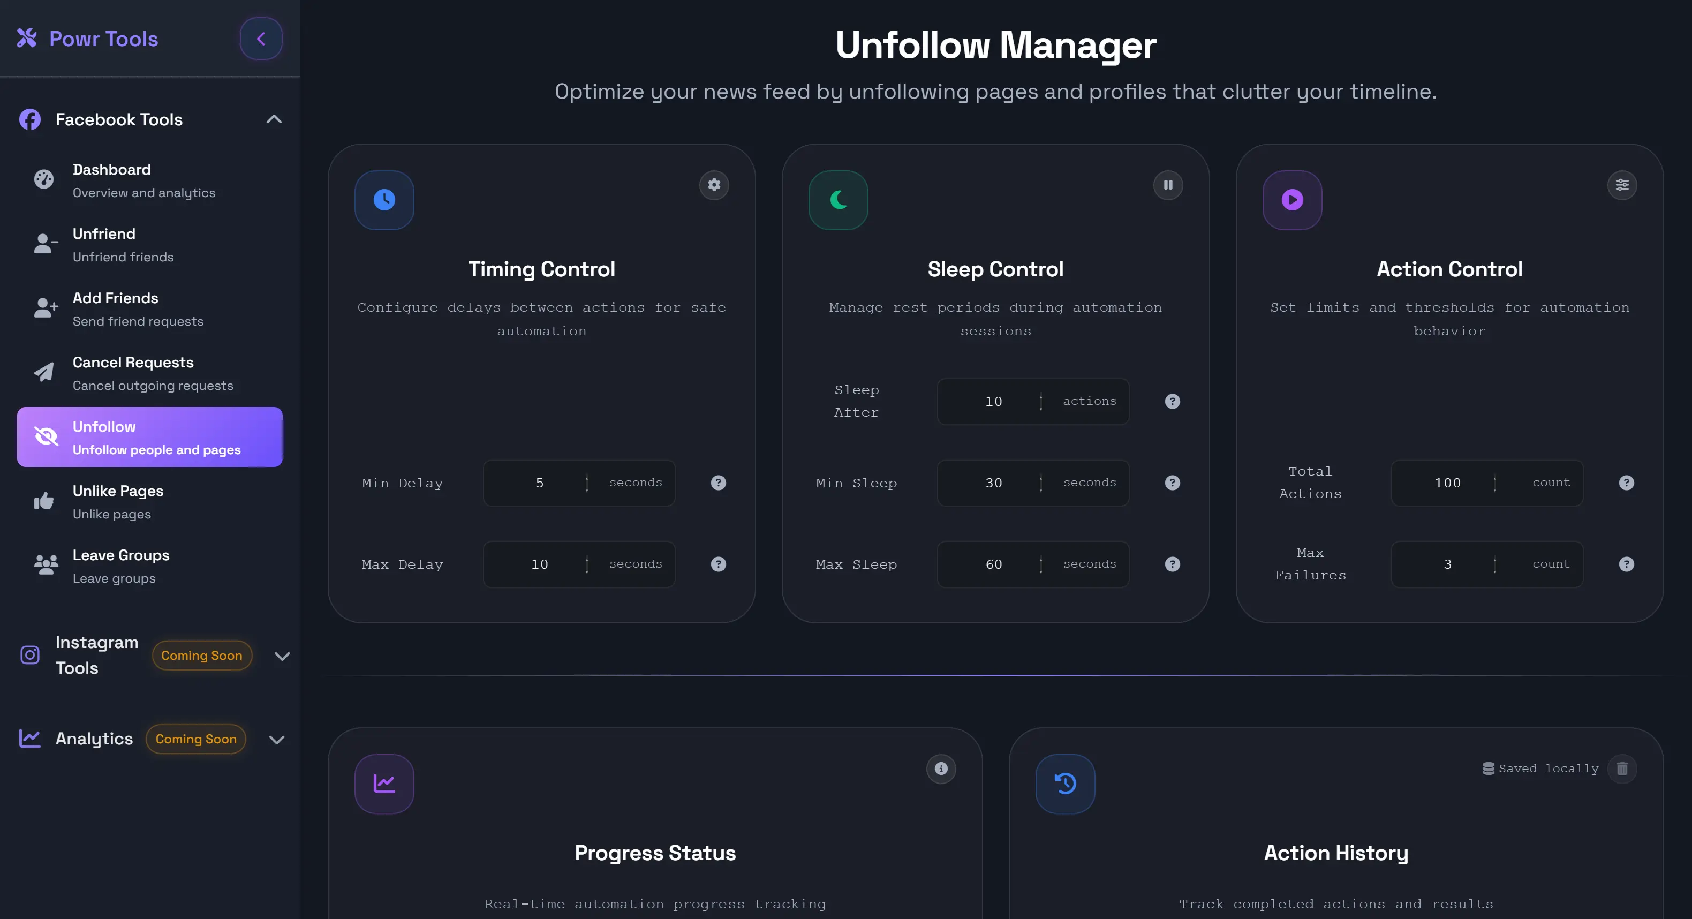The width and height of the screenshot is (1692, 919).
Task: Click the Min Delay seconds input field
Action: pyautogui.click(x=579, y=483)
